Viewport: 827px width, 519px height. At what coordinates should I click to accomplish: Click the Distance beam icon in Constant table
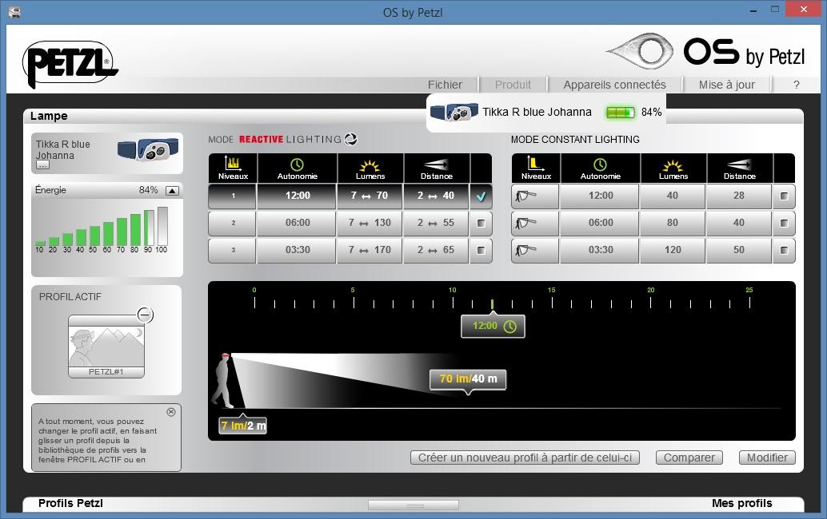(x=739, y=164)
